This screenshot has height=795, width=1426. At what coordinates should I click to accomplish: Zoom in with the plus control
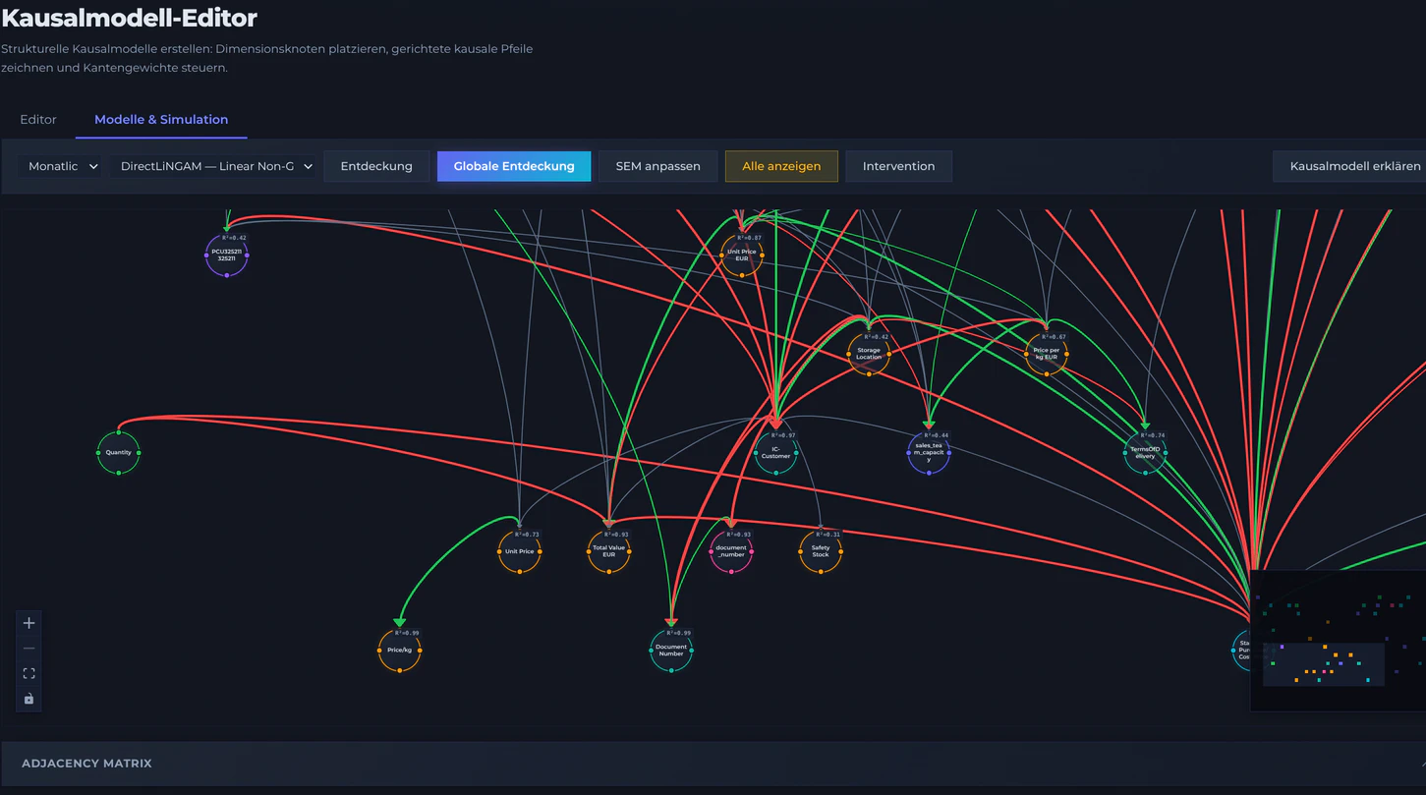coord(29,623)
